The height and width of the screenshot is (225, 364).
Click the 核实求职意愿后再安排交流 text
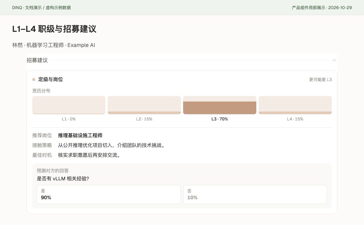[89, 155]
